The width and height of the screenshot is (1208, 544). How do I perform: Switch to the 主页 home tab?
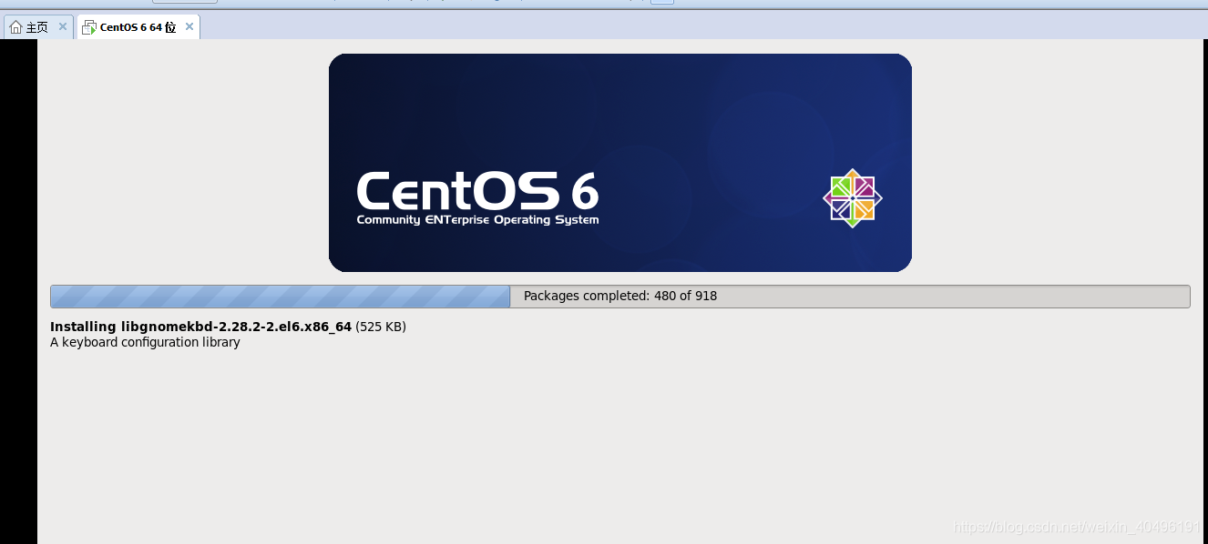point(36,27)
